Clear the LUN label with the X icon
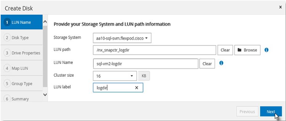Viewport: 286px width, 121px height. click(x=136, y=88)
